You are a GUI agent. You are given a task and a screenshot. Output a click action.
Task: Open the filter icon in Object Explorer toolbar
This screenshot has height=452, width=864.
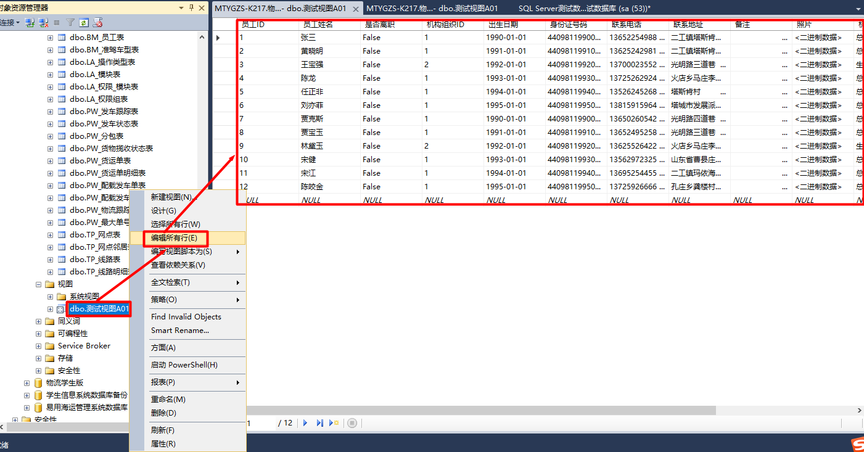70,22
